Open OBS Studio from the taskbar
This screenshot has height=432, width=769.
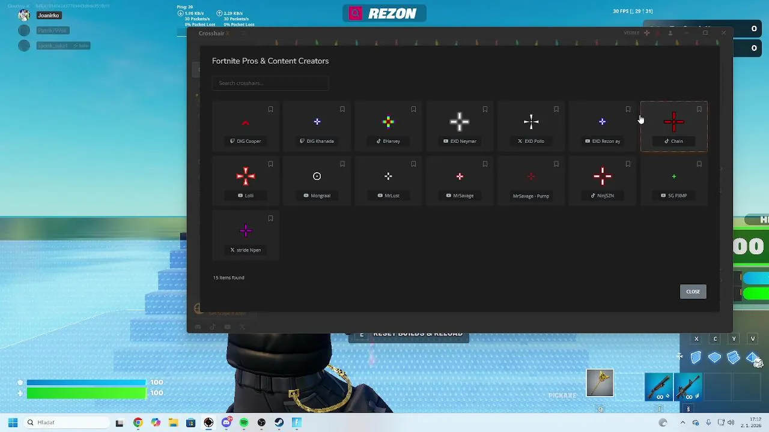[261, 422]
